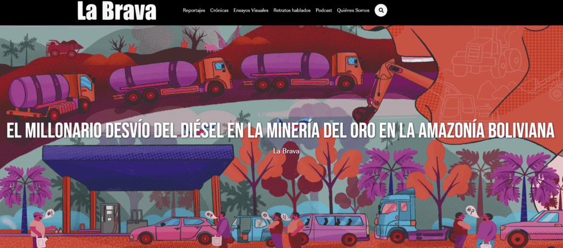This screenshot has height=248, width=563.
Task: Click the La Brava logo
Action: coord(116,10)
